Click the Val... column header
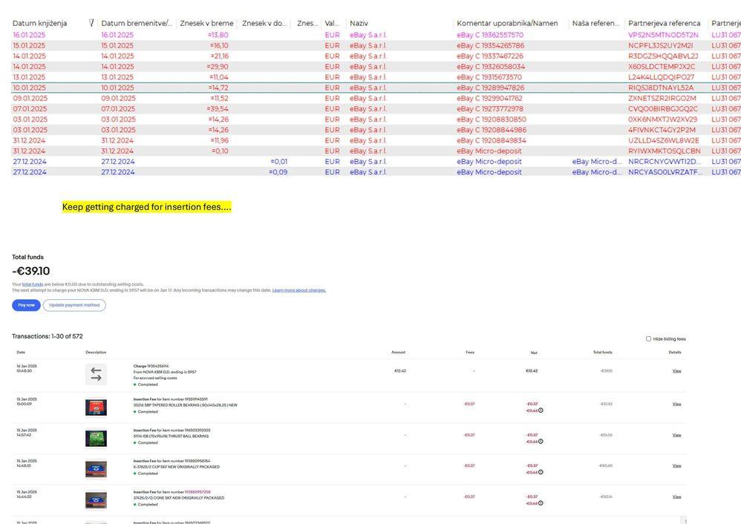The image size is (741, 524). point(332,23)
